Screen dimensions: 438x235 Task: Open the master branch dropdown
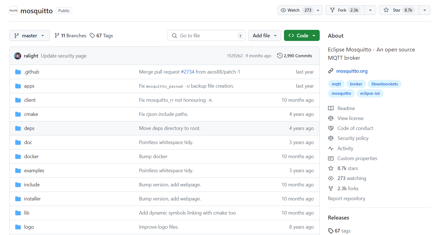[x=30, y=35]
